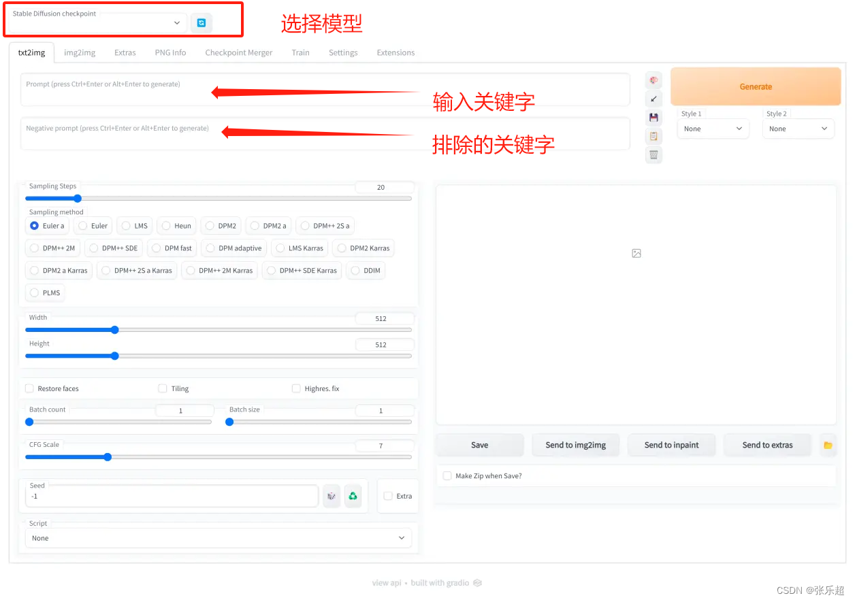
Task: Click the refresh checkpoint list icon
Action: pyautogui.click(x=201, y=22)
